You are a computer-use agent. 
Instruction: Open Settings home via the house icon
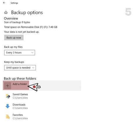(x=6, y=13)
